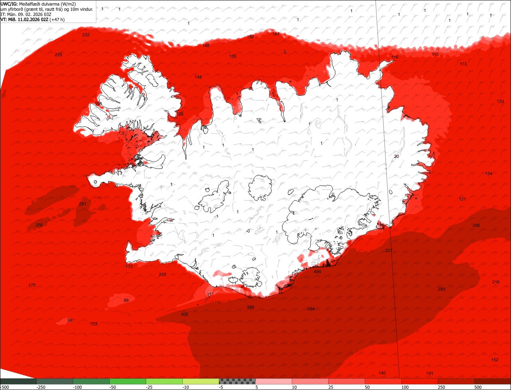511x390 pixels.
Task: Select the value 153 in the southwest ocean
Action: point(93,324)
